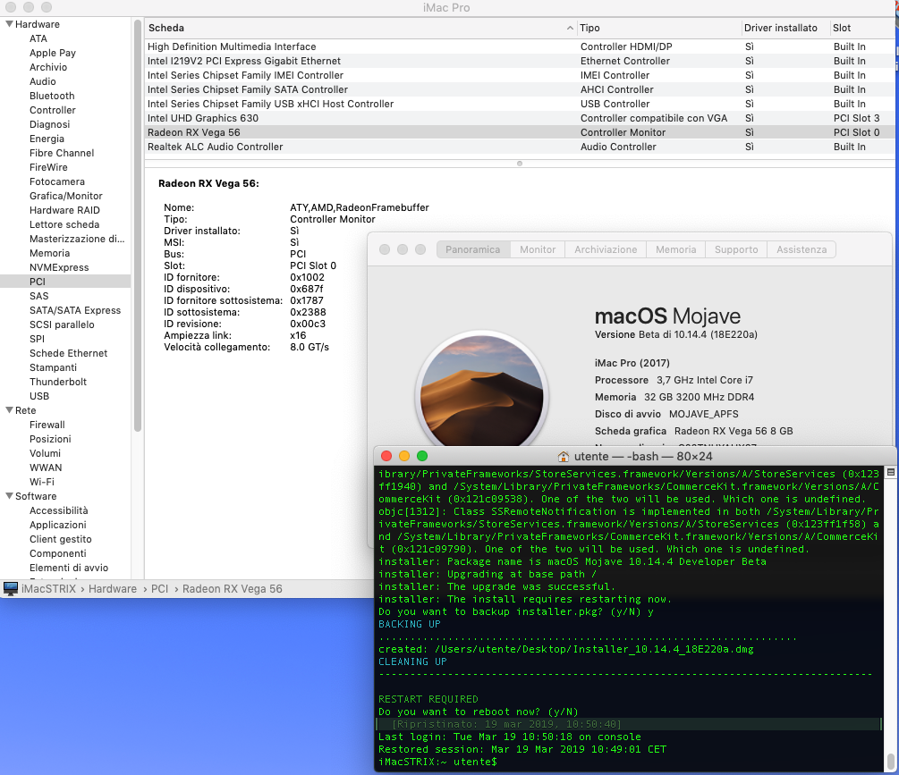Screen dimensions: 899x775
Task: Click the Terminal window scrollbar
Action: 890,762
